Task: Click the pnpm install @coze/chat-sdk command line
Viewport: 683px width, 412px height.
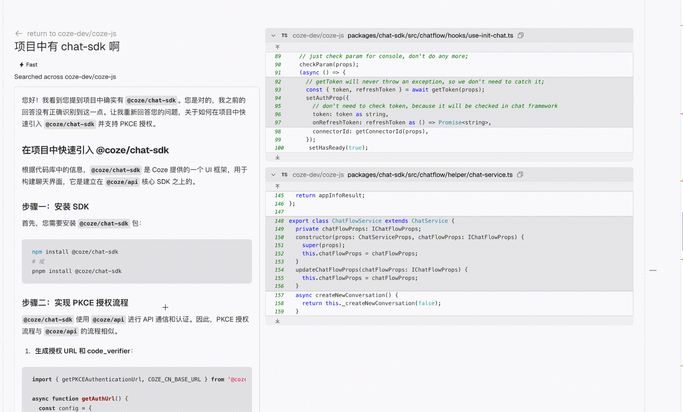Action: [77, 271]
